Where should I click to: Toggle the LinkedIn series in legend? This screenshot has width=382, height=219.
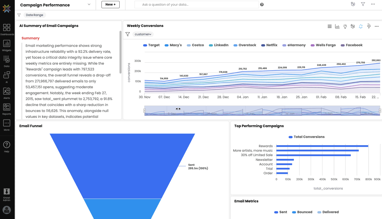coord(219,45)
